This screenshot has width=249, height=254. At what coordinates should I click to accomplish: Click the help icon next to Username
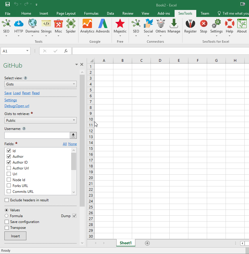24,129
